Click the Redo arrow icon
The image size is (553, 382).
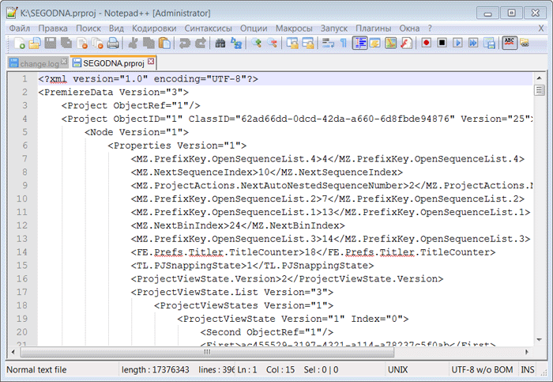tap(201, 43)
